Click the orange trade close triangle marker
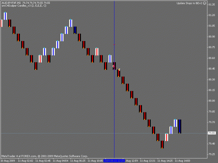The height and width of the screenshot is (163, 218). point(119,70)
